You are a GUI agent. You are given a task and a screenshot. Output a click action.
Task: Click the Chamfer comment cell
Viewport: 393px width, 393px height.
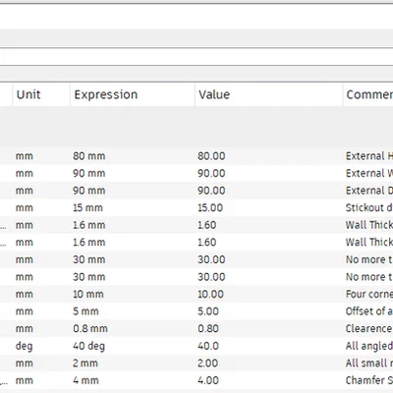pos(368,380)
